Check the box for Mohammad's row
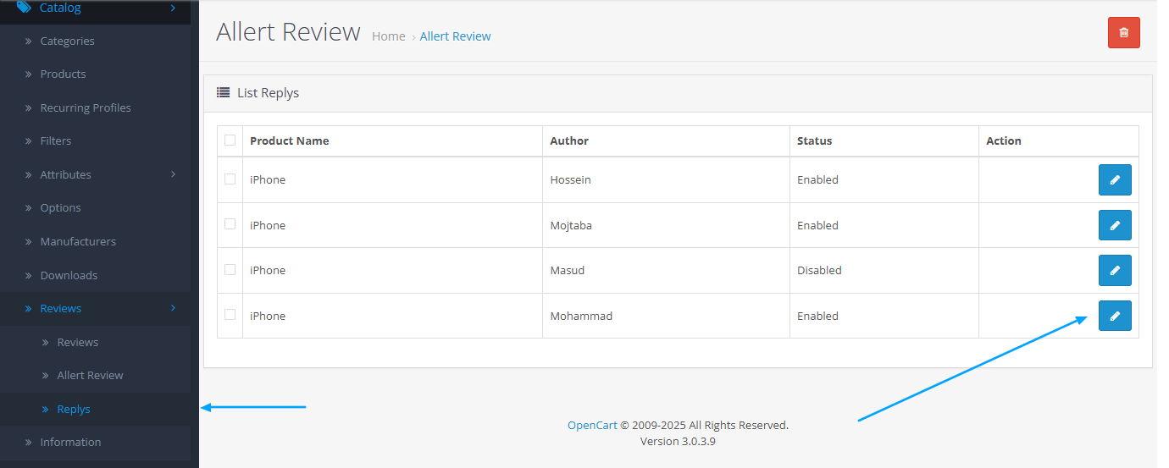The height and width of the screenshot is (468, 1169). pos(230,315)
